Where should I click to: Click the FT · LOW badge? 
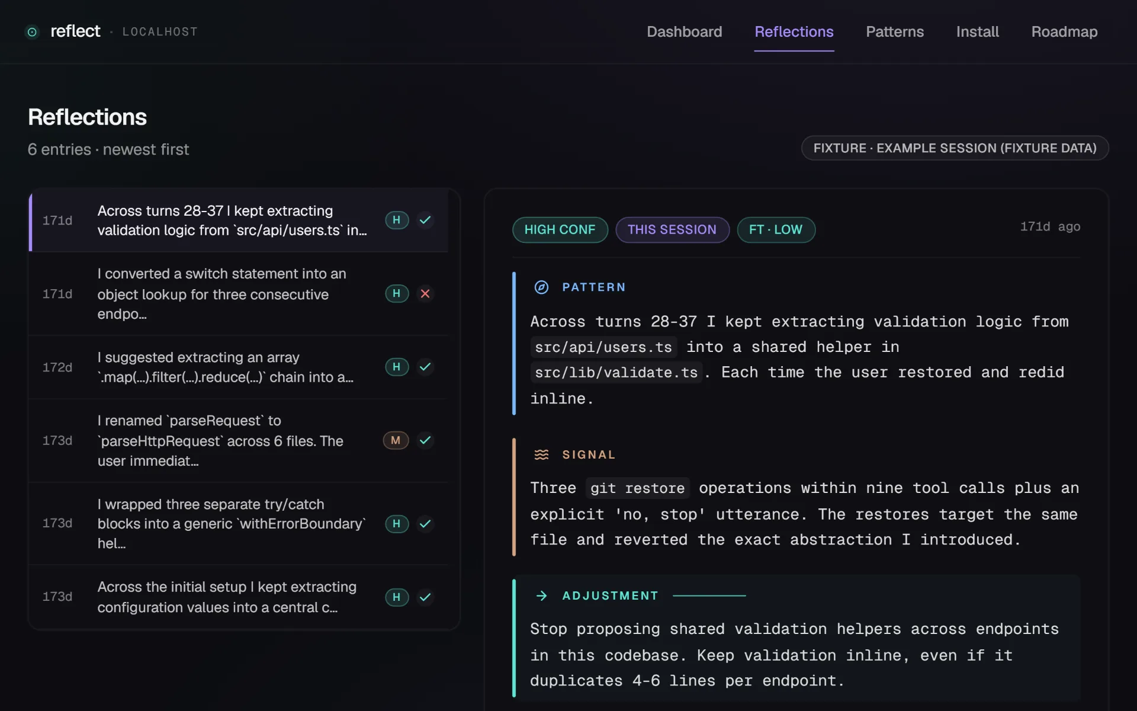tap(776, 230)
